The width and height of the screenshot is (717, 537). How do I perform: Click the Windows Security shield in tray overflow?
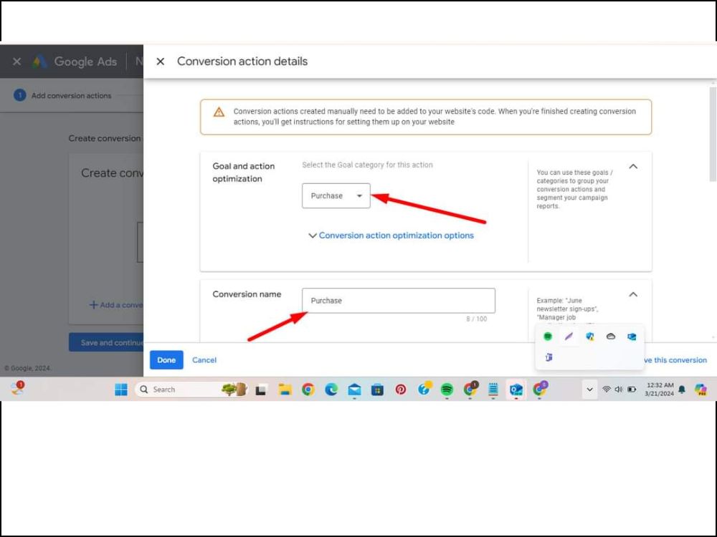(x=590, y=337)
